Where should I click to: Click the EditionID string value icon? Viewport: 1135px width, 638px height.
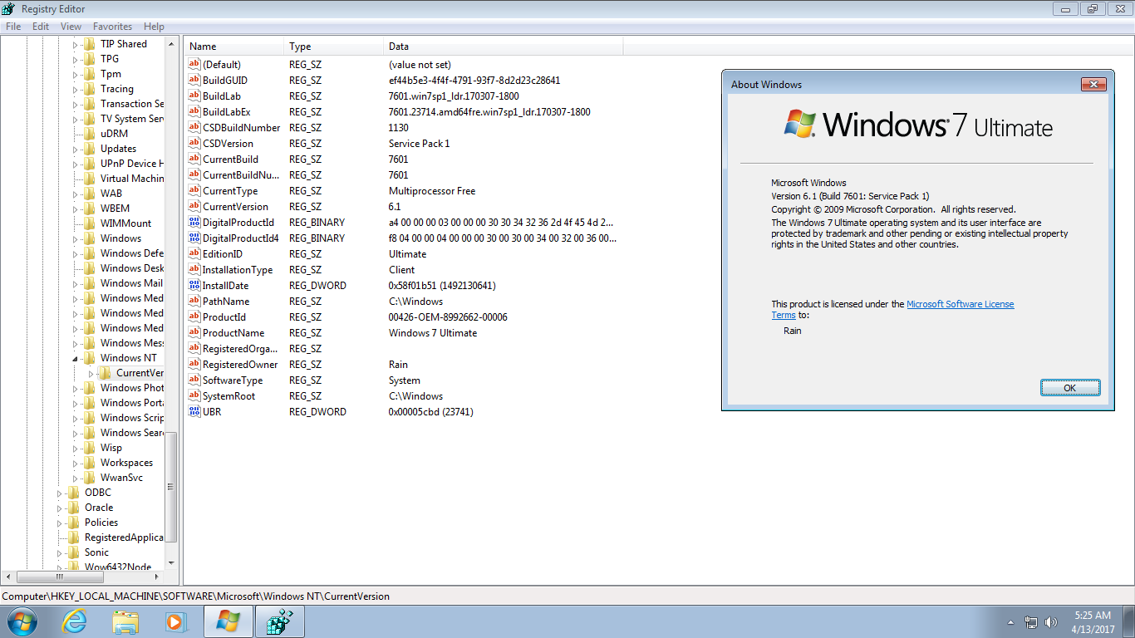[194, 254]
